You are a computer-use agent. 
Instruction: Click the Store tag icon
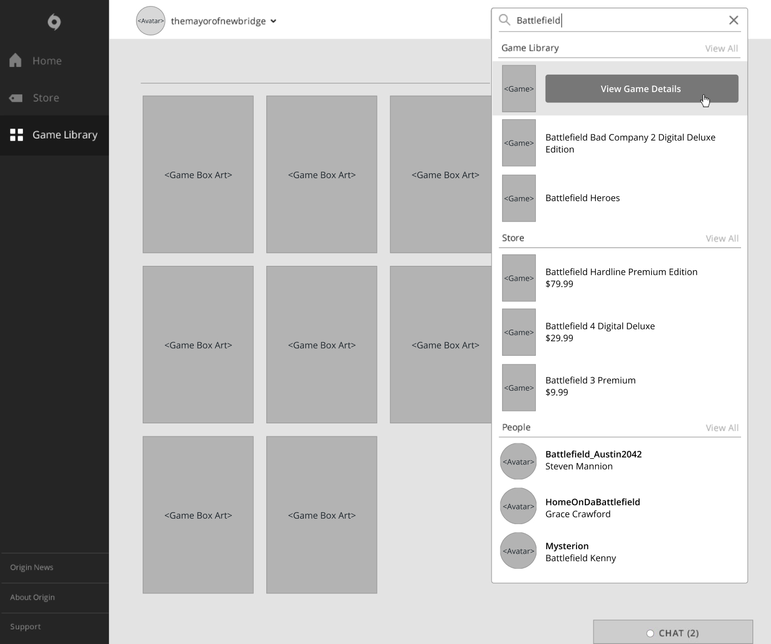pyautogui.click(x=16, y=98)
